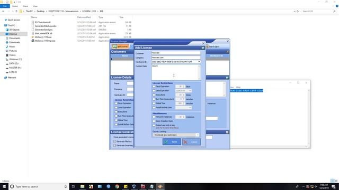Sort files by Date modified column
Viewport: 339px width, 190px height.
point(84,17)
